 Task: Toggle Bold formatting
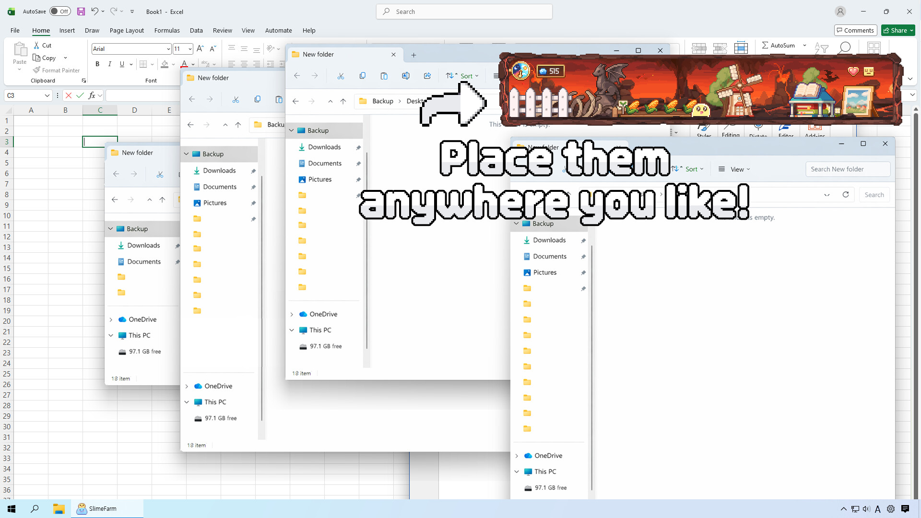tap(97, 64)
